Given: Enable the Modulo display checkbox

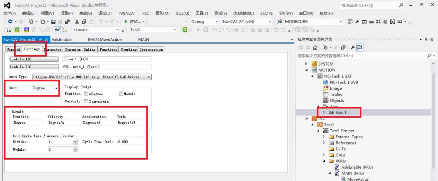Looking at the screenshot, I should click(121, 94).
